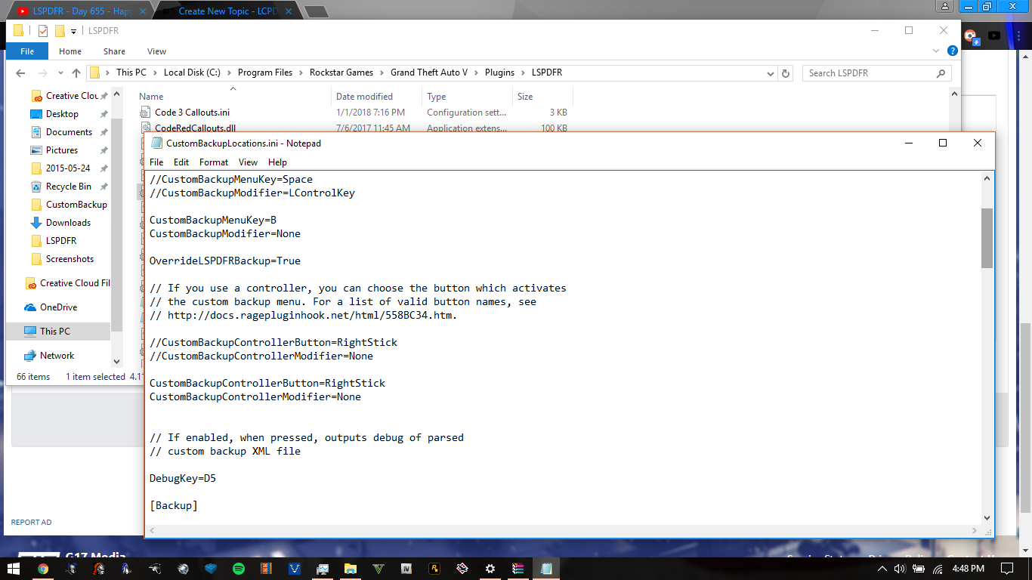The width and height of the screenshot is (1032, 580).
Task: Click the DebugKey=D5 line in Notepad
Action: click(183, 479)
